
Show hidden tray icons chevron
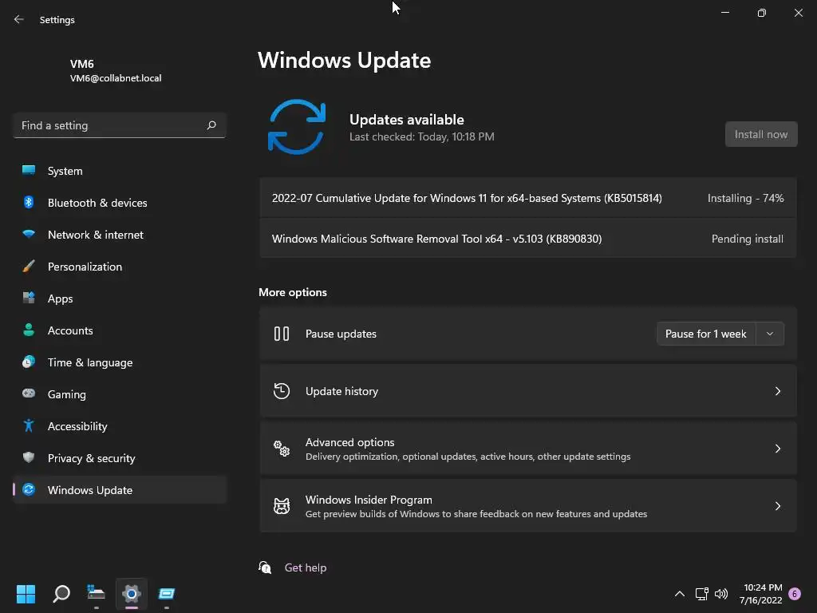[680, 594]
